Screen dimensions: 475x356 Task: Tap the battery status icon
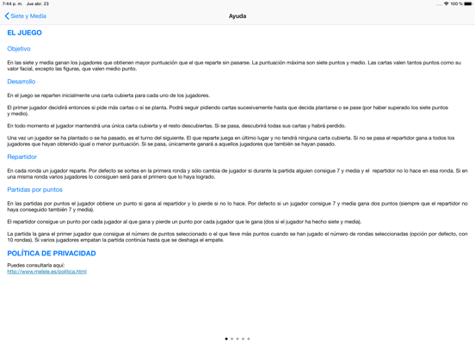(x=468, y=3)
